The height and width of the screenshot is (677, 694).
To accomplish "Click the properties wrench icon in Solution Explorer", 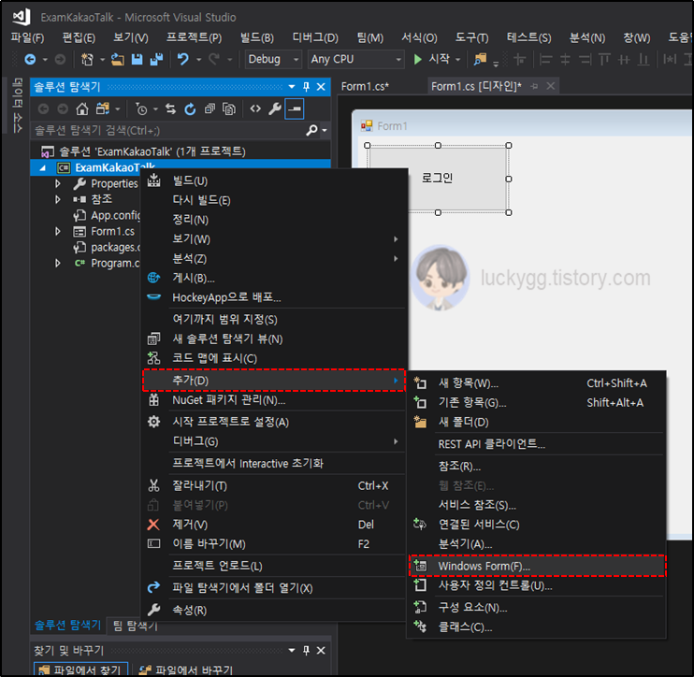I will coord(275,108).
